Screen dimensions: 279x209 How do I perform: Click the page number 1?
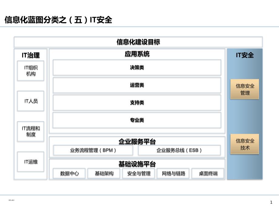pos(271,202)
